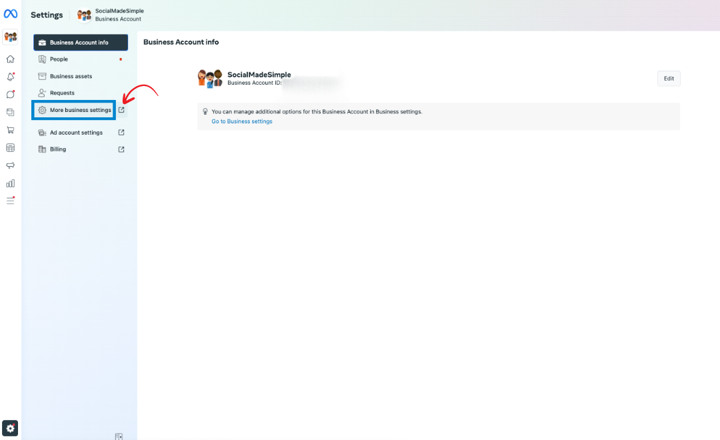
Task: Open the Planner grid table icon
Action: (10, 147)
